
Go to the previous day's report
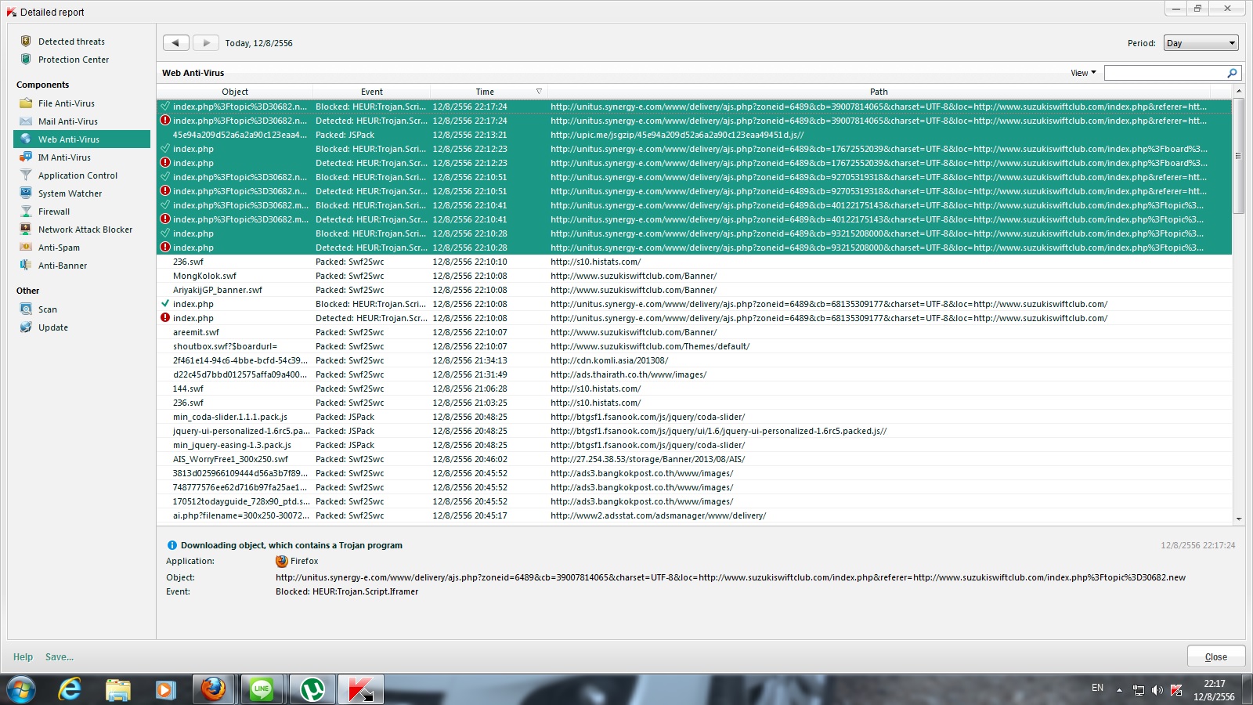click(x=175, y=43)
